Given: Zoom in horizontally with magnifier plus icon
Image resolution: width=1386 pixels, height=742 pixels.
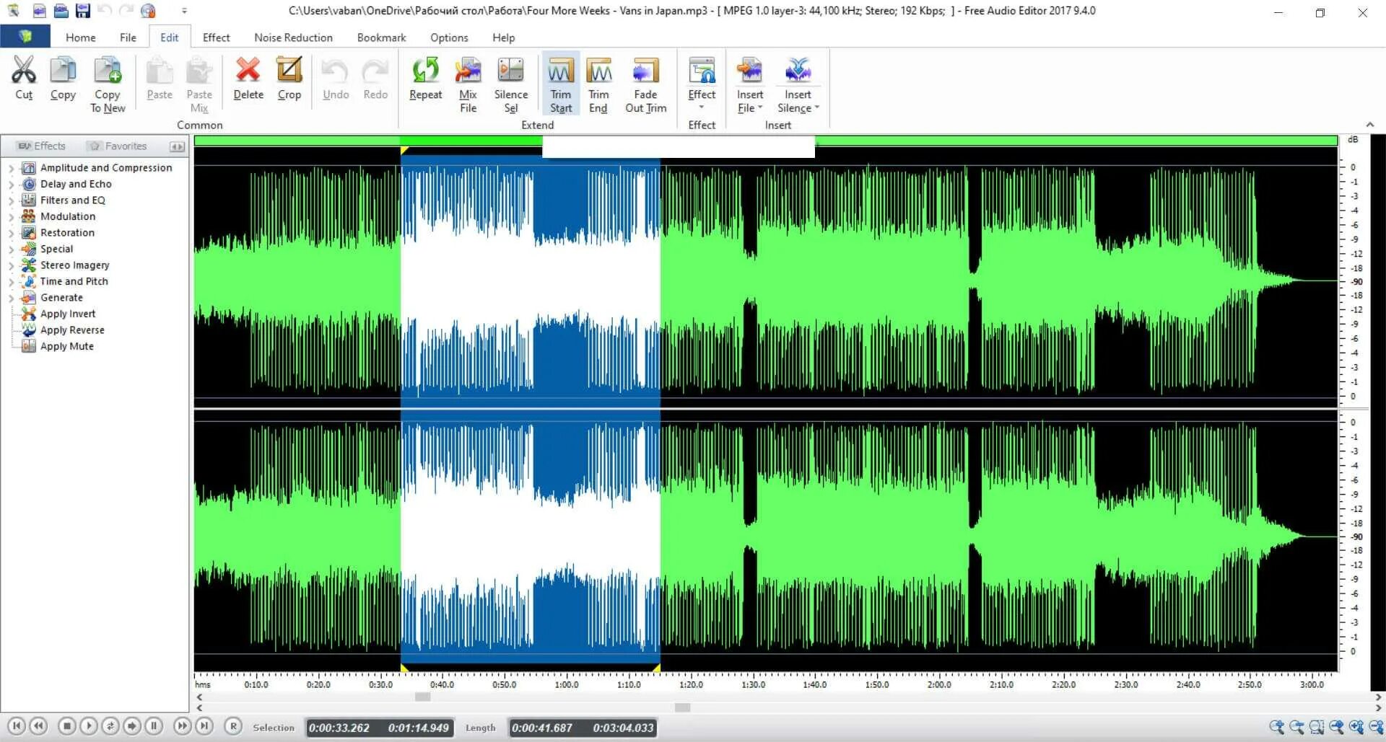Looking at the screenshot, I should 1277,727.
